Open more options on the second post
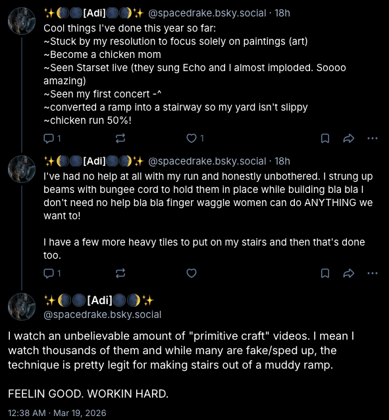Screen dimensions: 389x420 coord(373,273)
